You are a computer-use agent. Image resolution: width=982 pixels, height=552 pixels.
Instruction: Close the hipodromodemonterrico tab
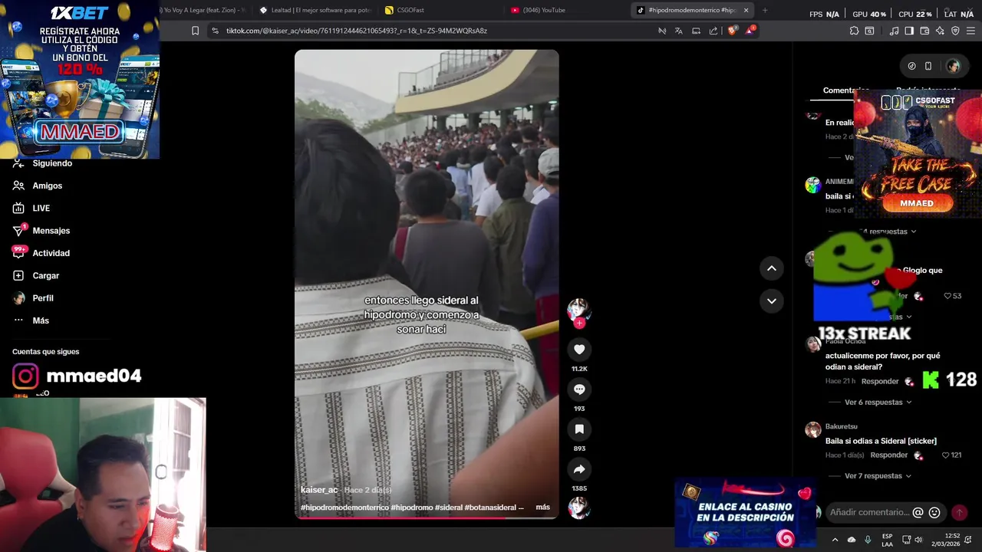[746, 10]
